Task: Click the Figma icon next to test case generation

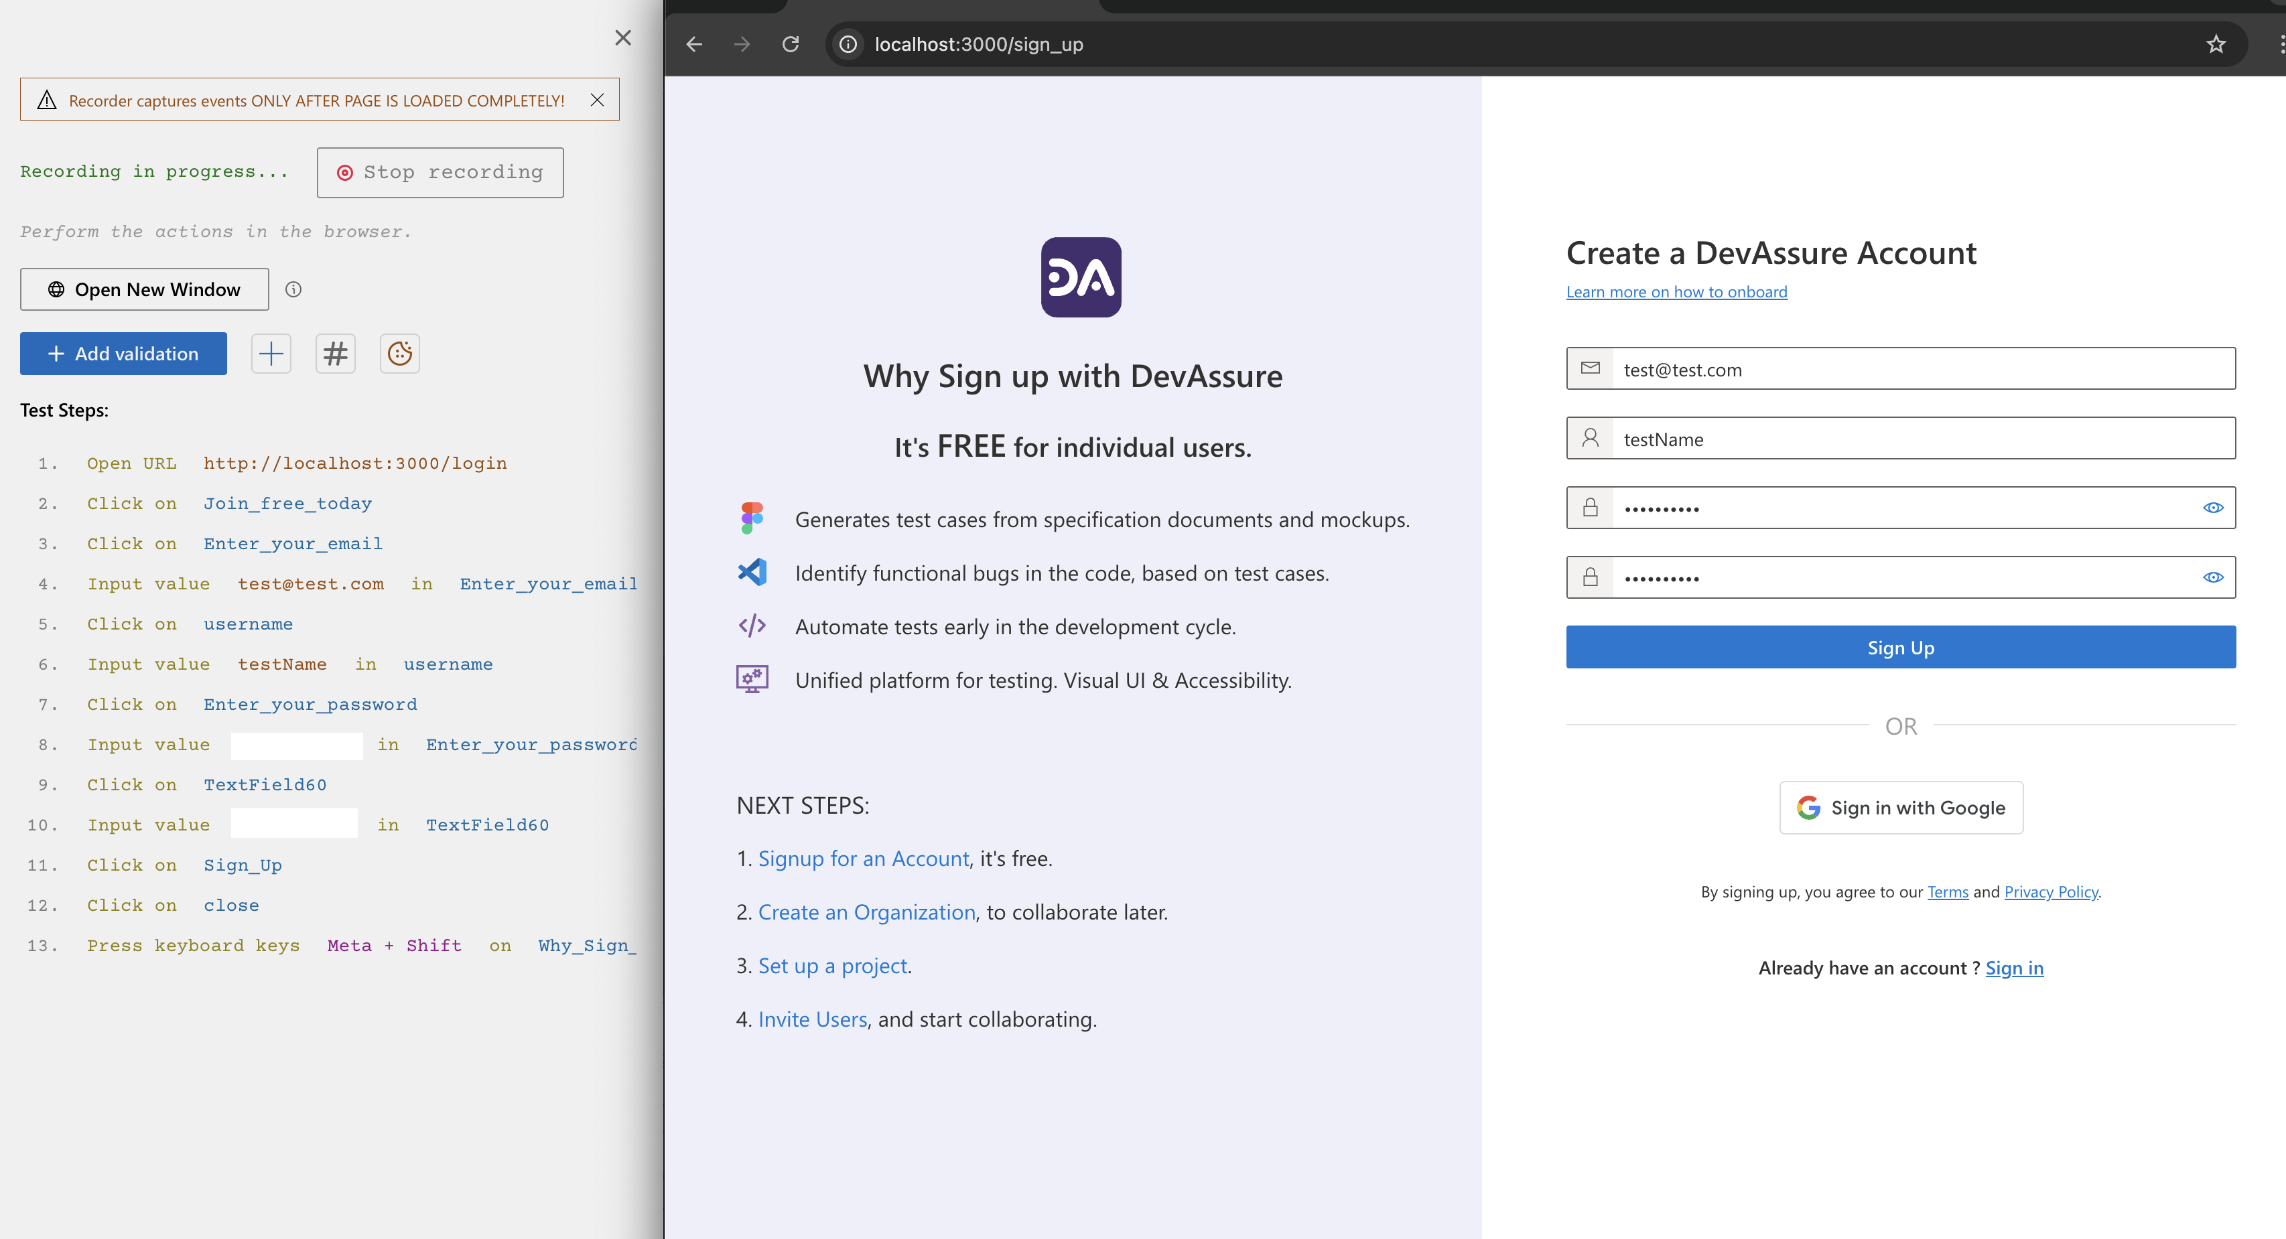Action: 752,517
